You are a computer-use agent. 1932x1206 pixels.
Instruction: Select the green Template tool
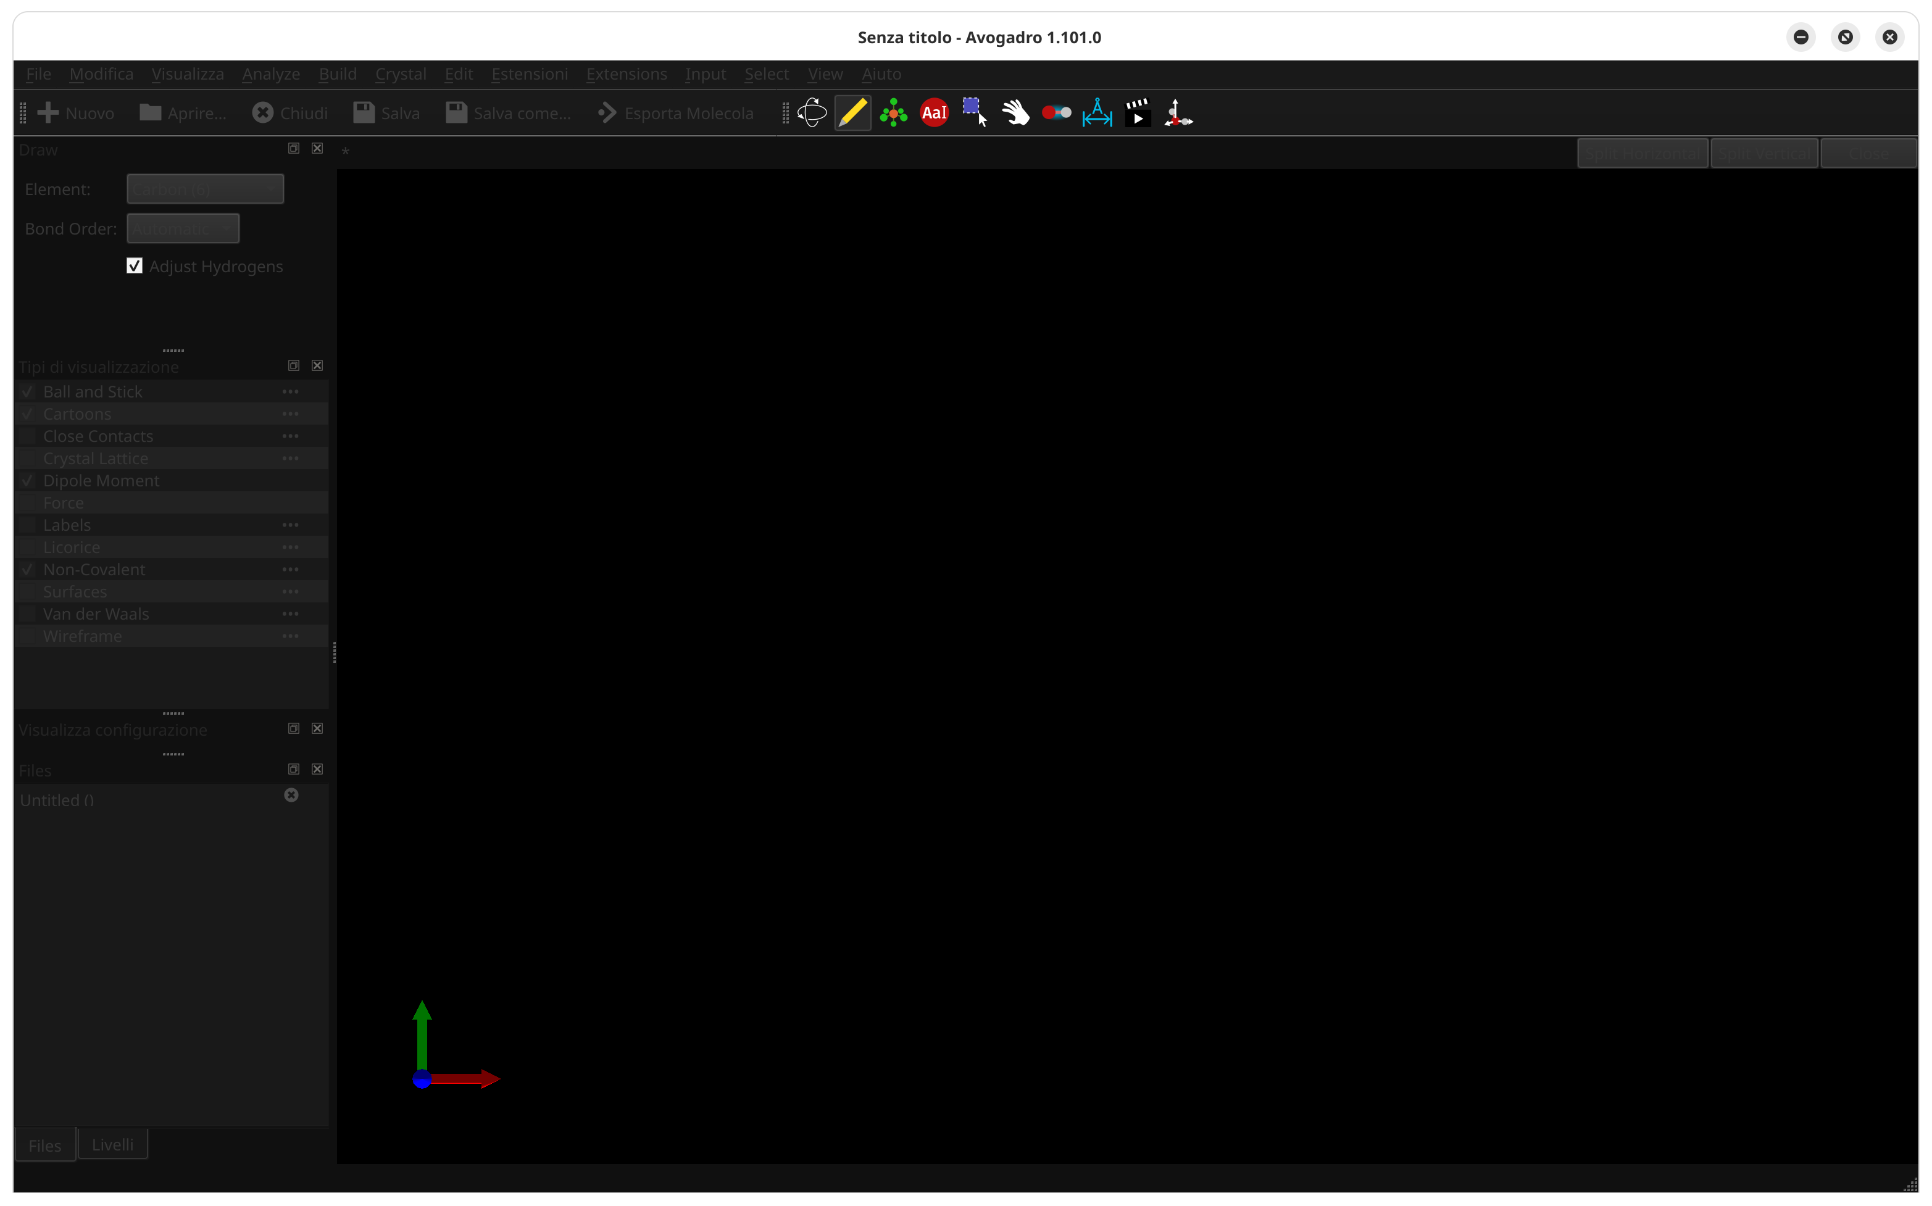[x=893, y=112]
